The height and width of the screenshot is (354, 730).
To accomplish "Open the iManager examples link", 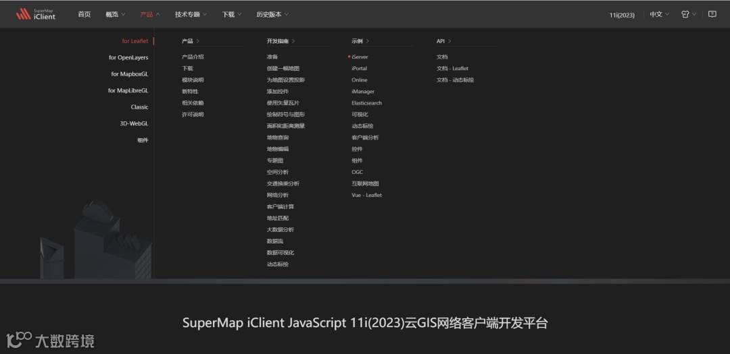I will point(363,92).
